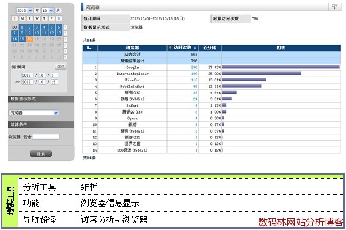The width and height of the screenshot is (346, 230).
Task: Open InternetExplorer visit count 199 link
Action: point(194,74)
